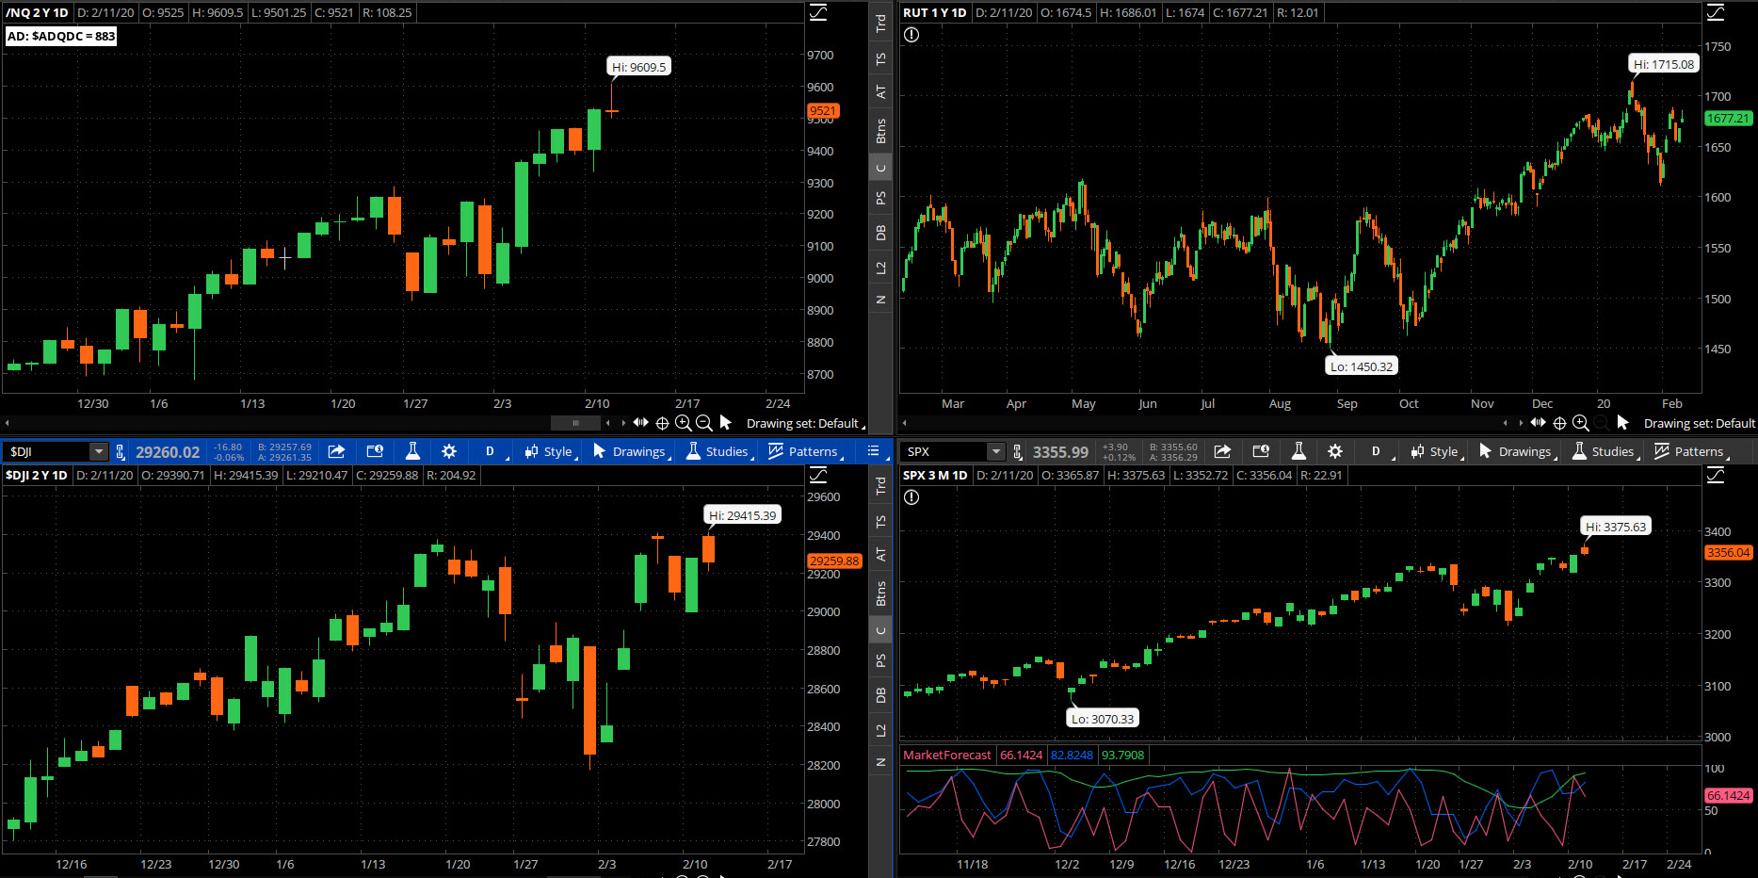Screen dimensions: 1758x878
Task: Share the $DJI chart via share icon
Action: pyautogui.click(x=336, y=451)
